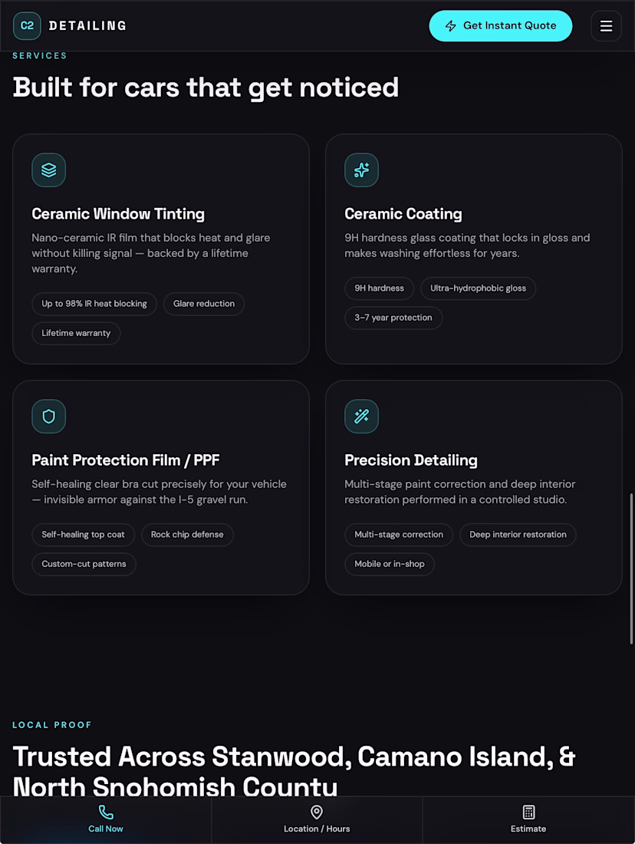This screenshot has width=635, height=844.
Task: Click the shield icon on Paint Protection Film card
Action: [x=49, y=416]
